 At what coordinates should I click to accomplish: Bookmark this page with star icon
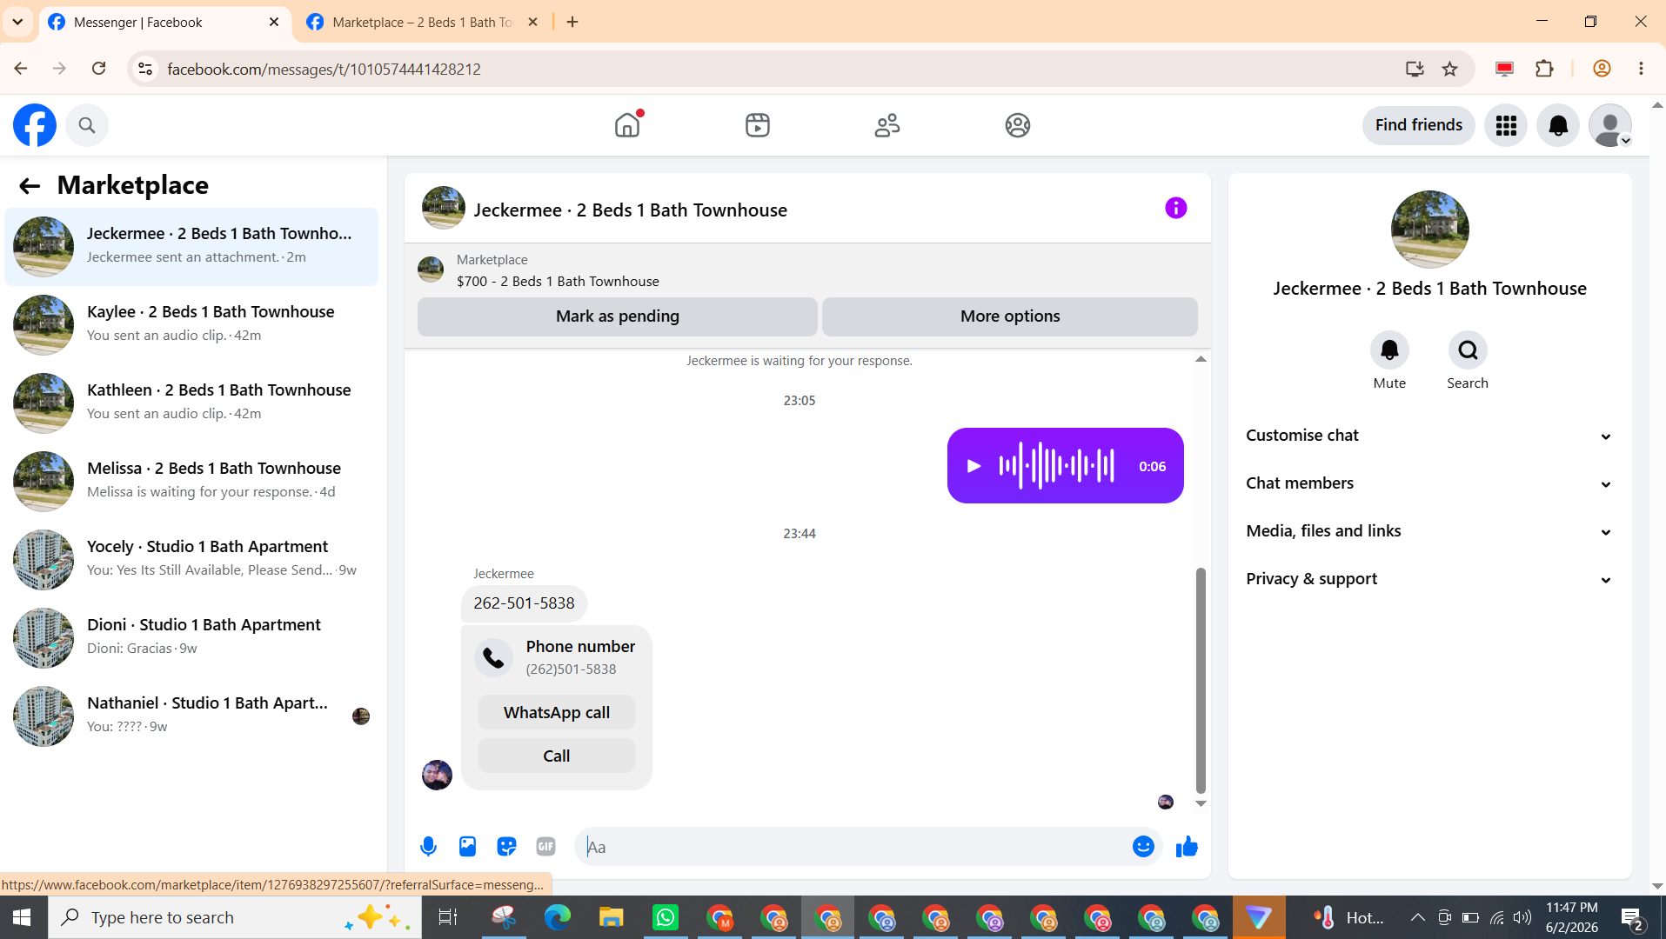[x=1449, y=69]
